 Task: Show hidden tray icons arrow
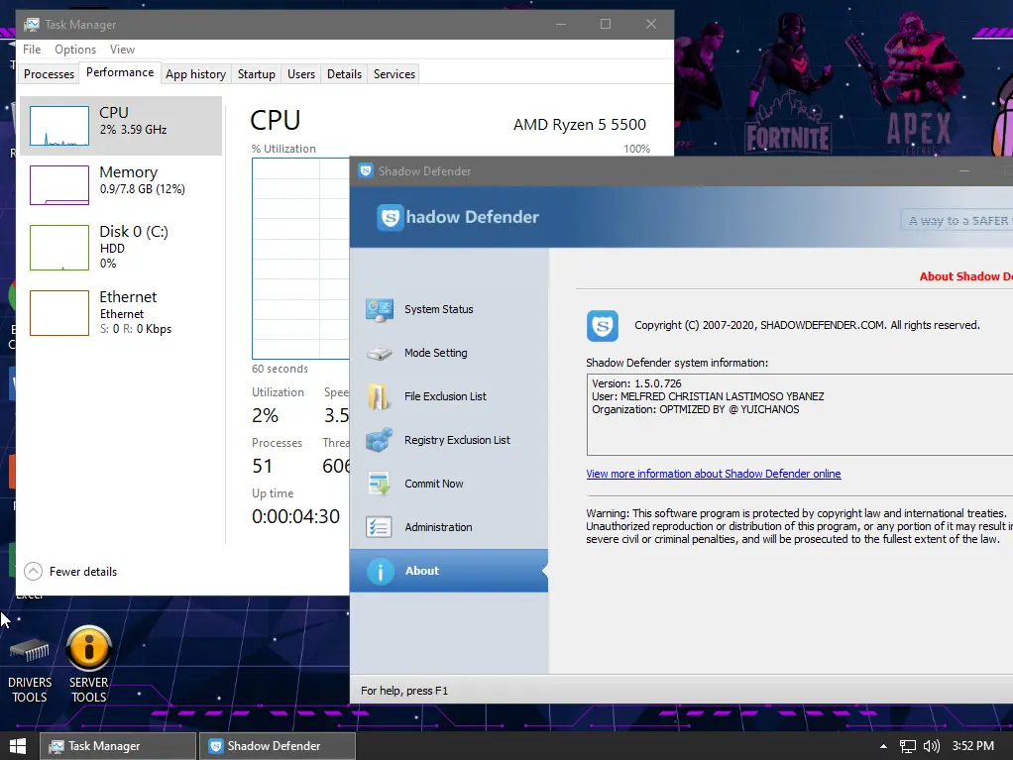pos(883,746)
